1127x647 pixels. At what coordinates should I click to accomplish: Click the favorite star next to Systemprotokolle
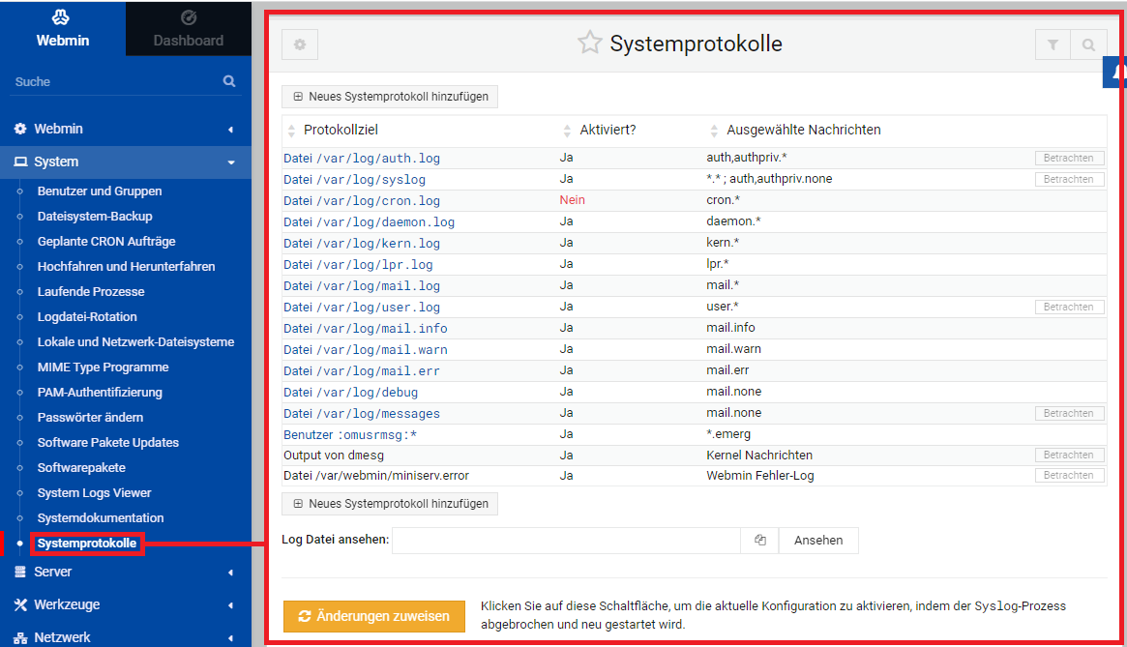tap(589, 43)
